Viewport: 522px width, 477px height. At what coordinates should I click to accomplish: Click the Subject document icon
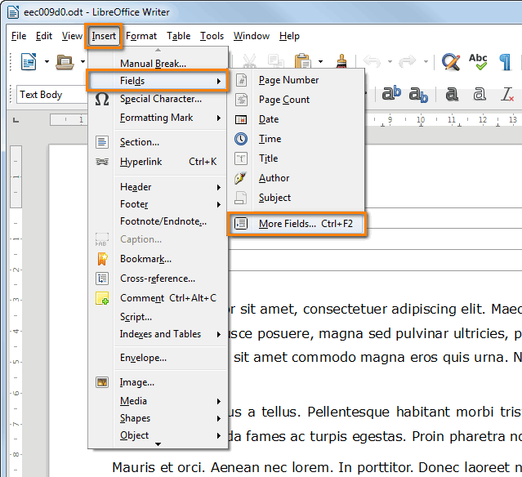pyautogui.click(x=241, y=198)
